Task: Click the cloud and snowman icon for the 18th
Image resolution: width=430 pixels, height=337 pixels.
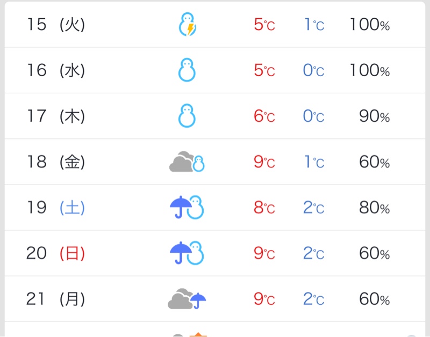Action: click(x=187, y=162)
